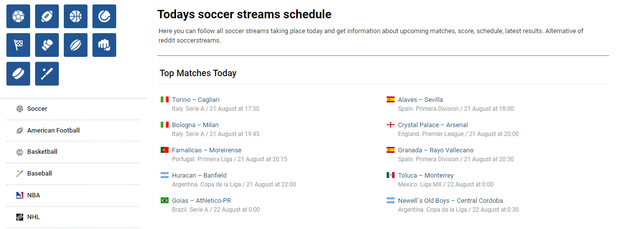Click the Goias – Athletico-PR match
Viewport: 619px width, 229px height.
(x=202, y=201)
